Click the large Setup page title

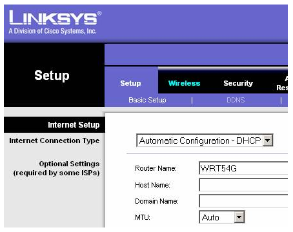click(x=52, y=75)
